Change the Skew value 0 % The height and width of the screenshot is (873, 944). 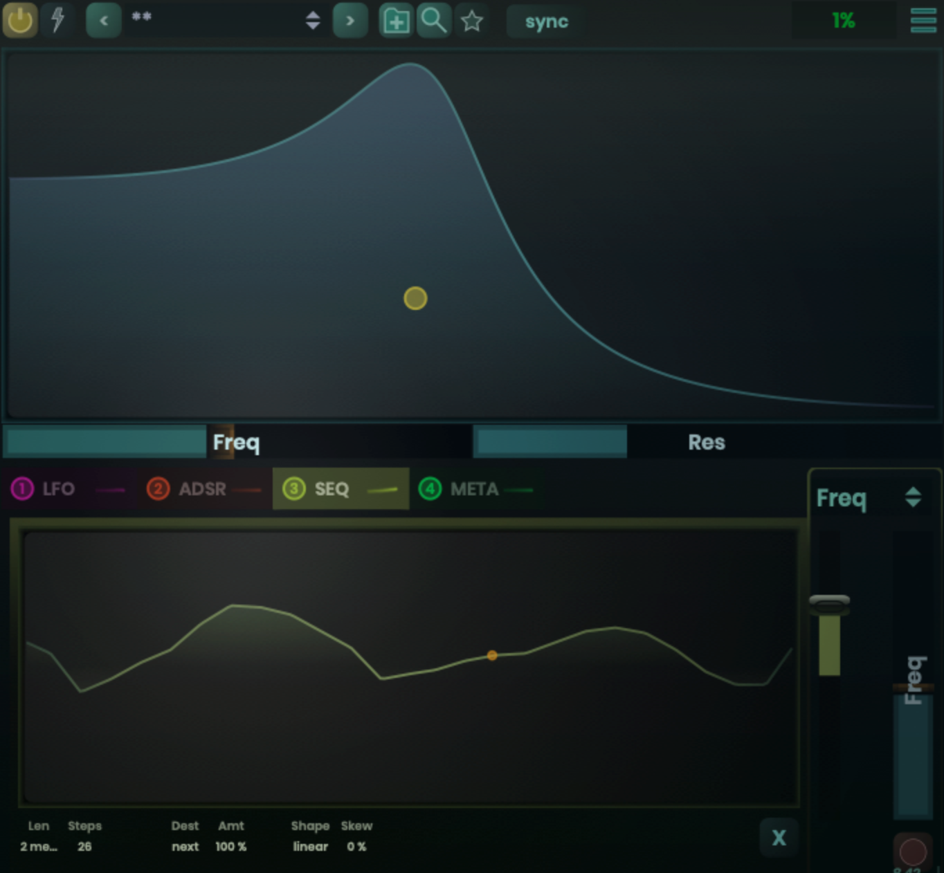356,847
